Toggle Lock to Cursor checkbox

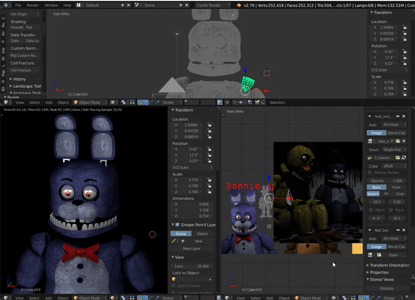(173, 285)
